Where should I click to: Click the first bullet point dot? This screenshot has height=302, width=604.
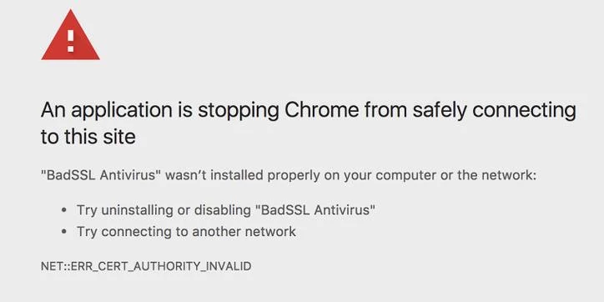64,211
